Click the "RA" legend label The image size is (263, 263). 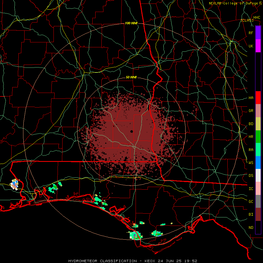point(251,150)
